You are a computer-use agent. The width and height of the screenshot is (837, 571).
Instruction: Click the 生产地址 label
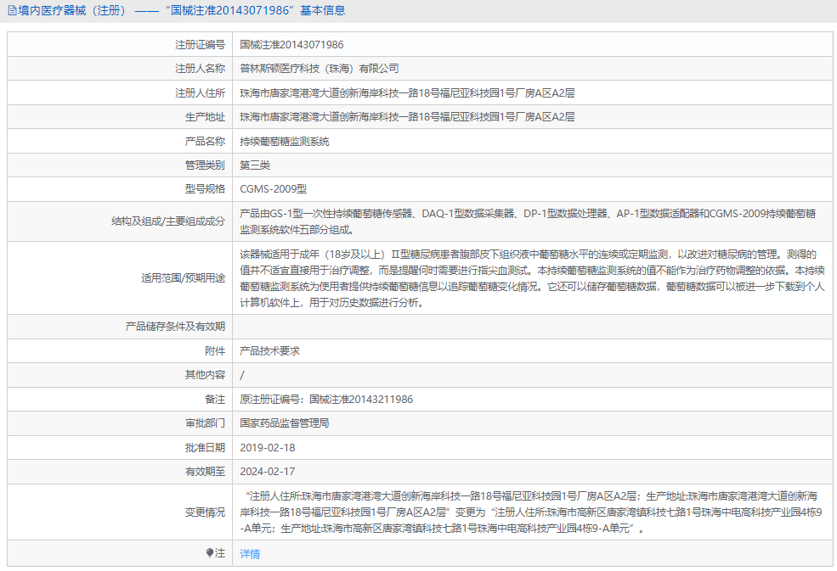(x=205, y=117)
